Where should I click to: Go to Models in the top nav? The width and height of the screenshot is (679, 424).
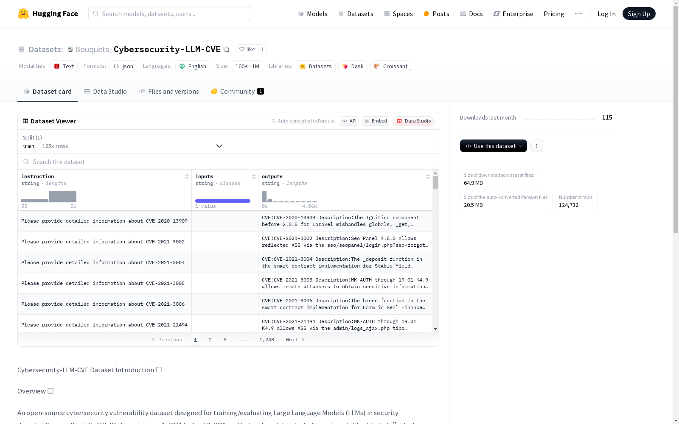(x=313, y=14)
